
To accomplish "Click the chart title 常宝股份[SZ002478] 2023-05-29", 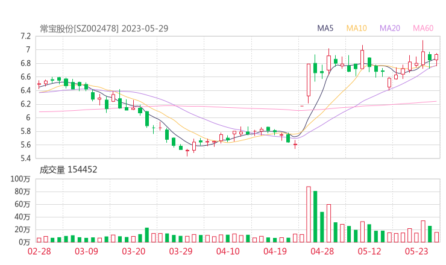I will pyautogui.click(x=104, y=28).
